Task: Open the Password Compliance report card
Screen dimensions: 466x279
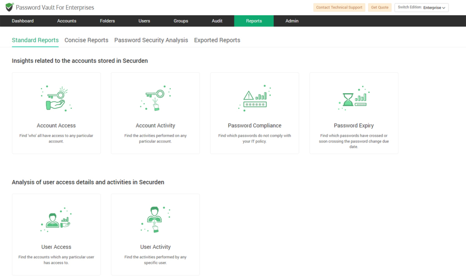Action: [254, 113]
